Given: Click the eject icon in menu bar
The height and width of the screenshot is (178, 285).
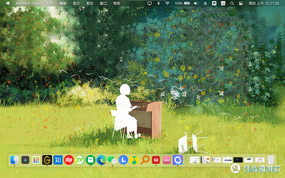Looking at the screenshot, I should [205, 3].
